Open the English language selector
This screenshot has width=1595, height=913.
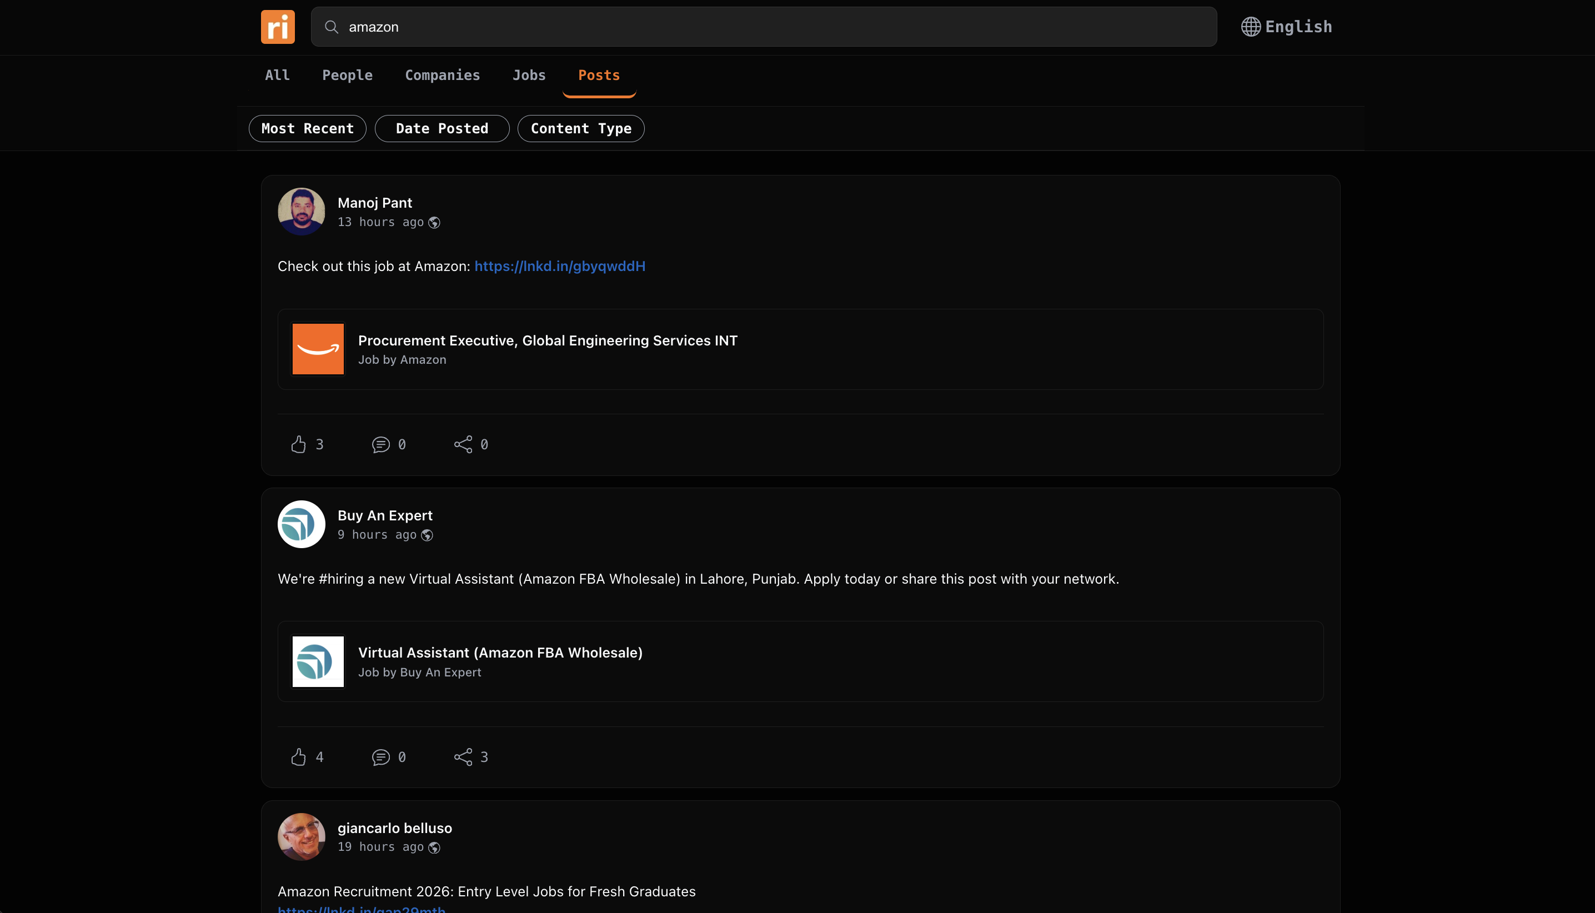pyautogui.click(x=1298, y=27)
